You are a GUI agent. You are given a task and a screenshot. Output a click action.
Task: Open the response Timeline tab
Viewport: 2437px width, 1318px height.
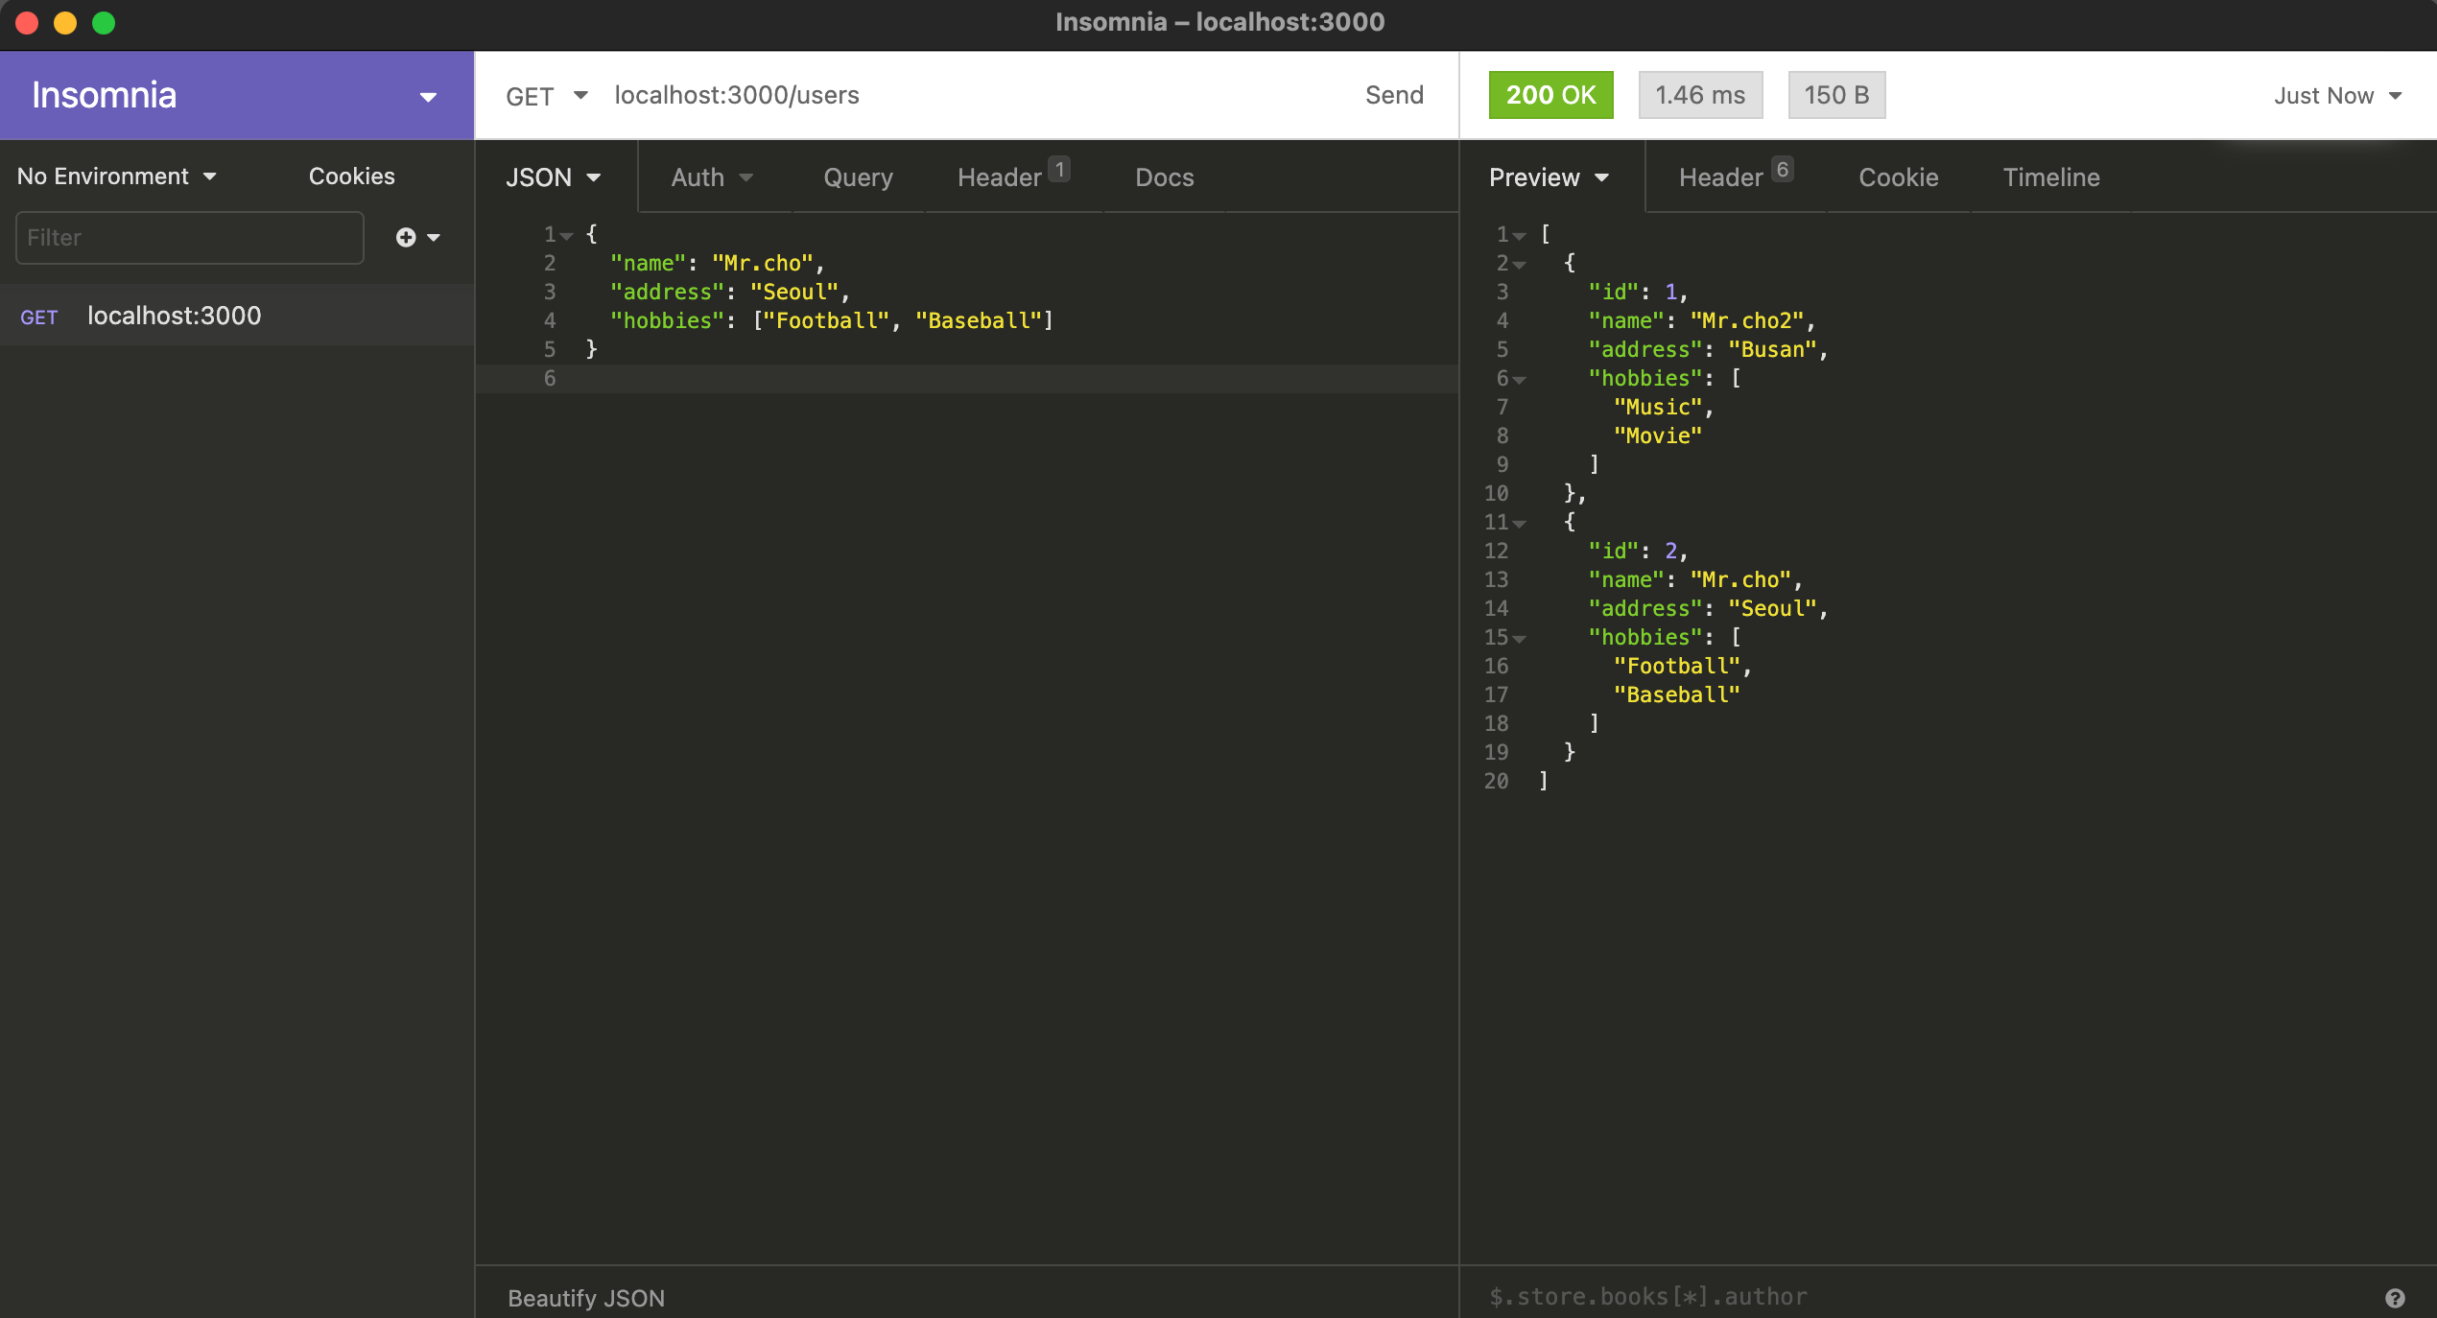click(x=2050, y=177)
